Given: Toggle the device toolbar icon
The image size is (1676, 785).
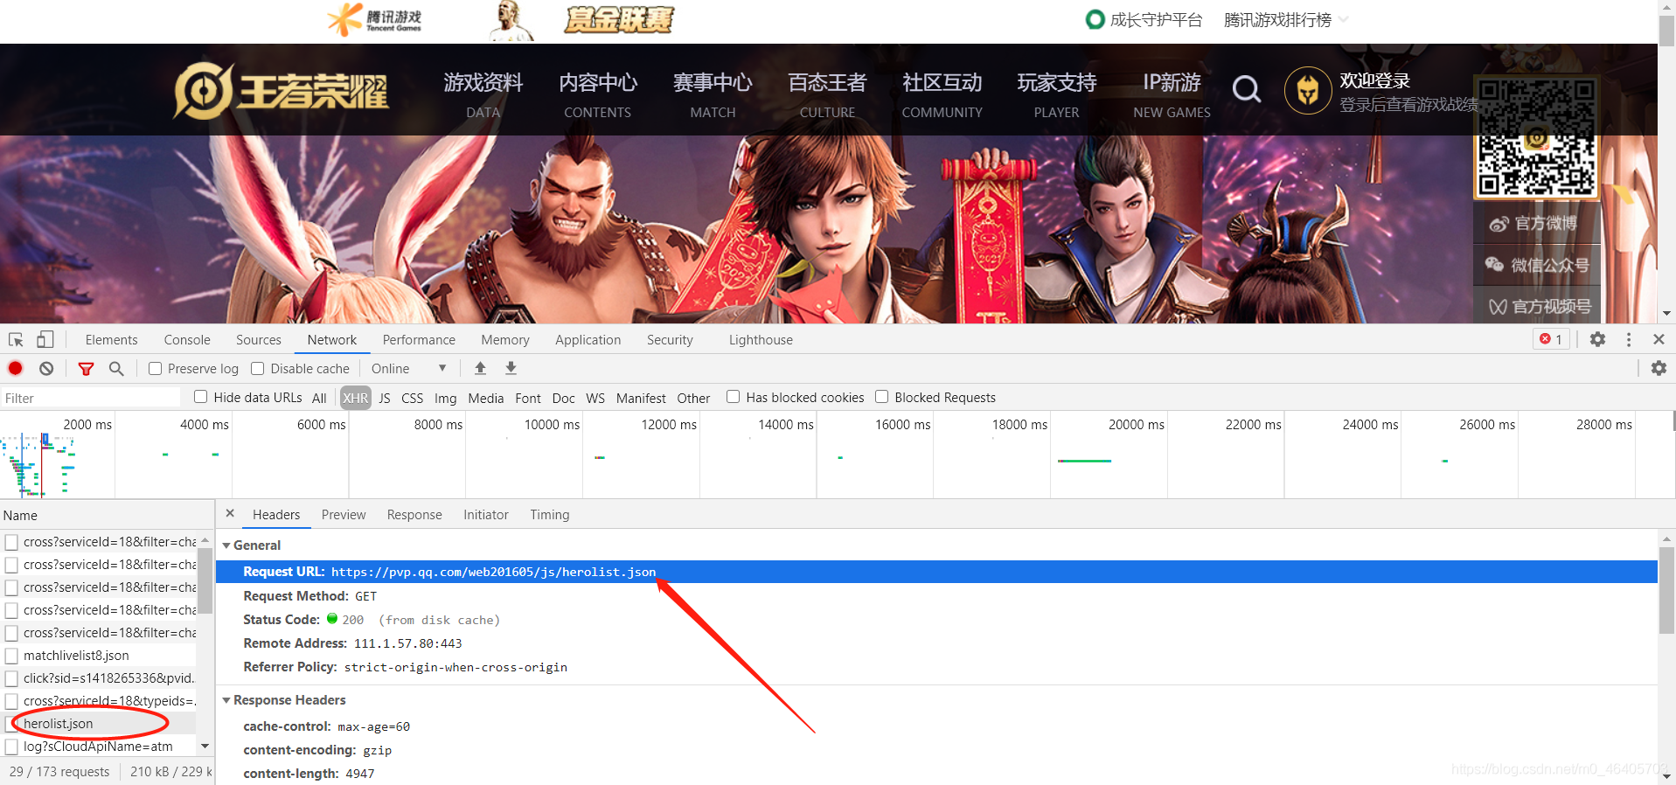Looking at the screenshot, I should (45, 339).
